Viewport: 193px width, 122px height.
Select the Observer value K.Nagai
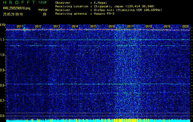pos(100,3)
